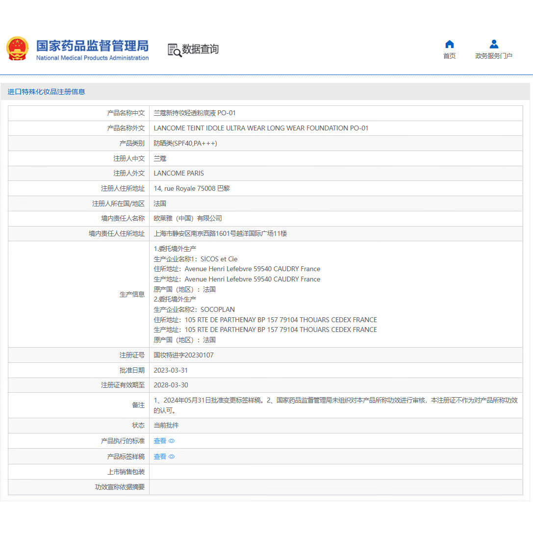Click the 批准日期 value 2023-03-31
The width and height of the screenshot is (533, 533).
(170, 370)
